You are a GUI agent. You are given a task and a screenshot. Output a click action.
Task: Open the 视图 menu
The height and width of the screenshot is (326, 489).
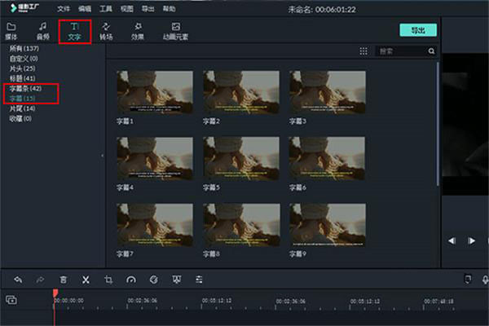(x=127, y=9)
